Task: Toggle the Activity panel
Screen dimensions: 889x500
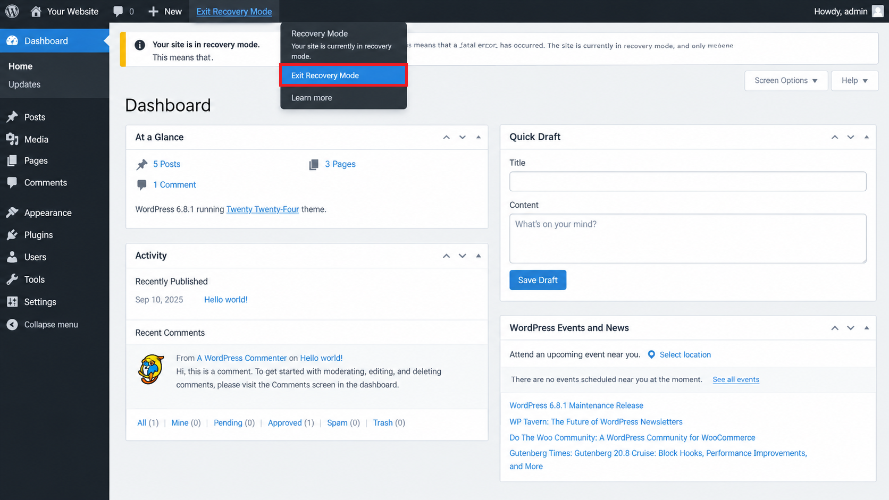Action: coord(479,256)
